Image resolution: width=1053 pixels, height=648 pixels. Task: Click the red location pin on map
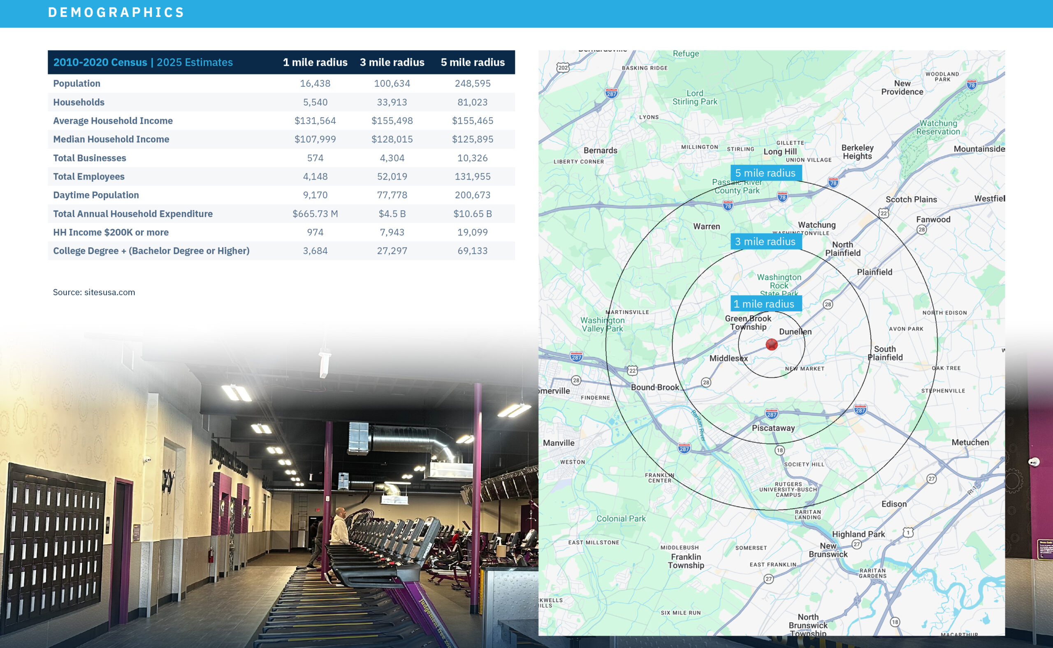tap(771, 344)
